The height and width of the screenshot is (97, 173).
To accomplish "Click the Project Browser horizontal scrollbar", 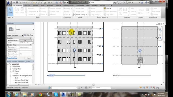I will 19,85.
